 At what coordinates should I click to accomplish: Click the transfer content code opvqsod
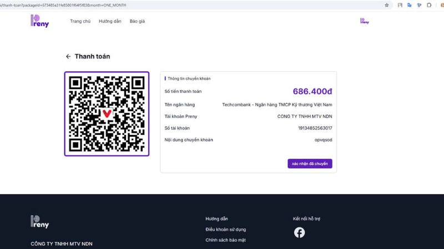pyautogui.click(x=323, y=140)
